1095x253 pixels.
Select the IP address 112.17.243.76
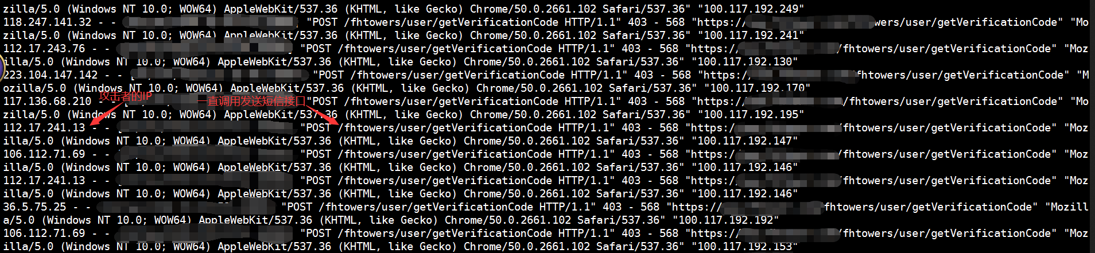[44, 49]
